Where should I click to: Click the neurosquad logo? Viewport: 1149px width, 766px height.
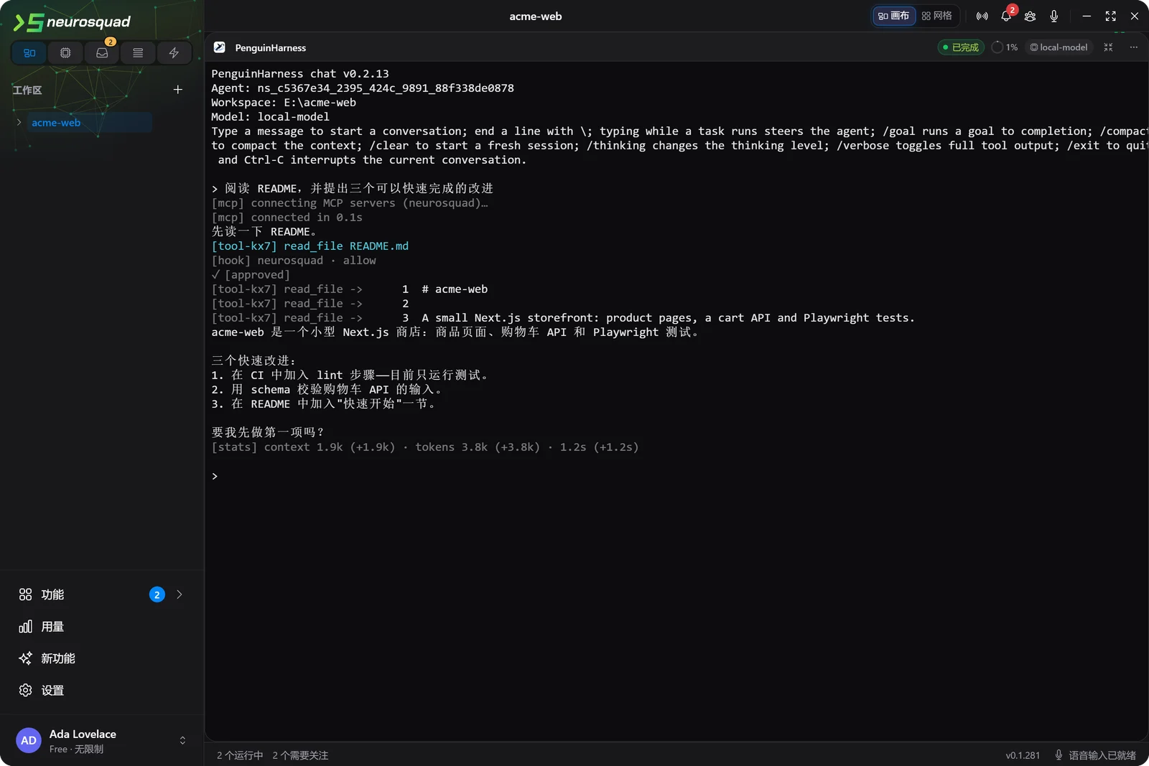coord(72,22)
